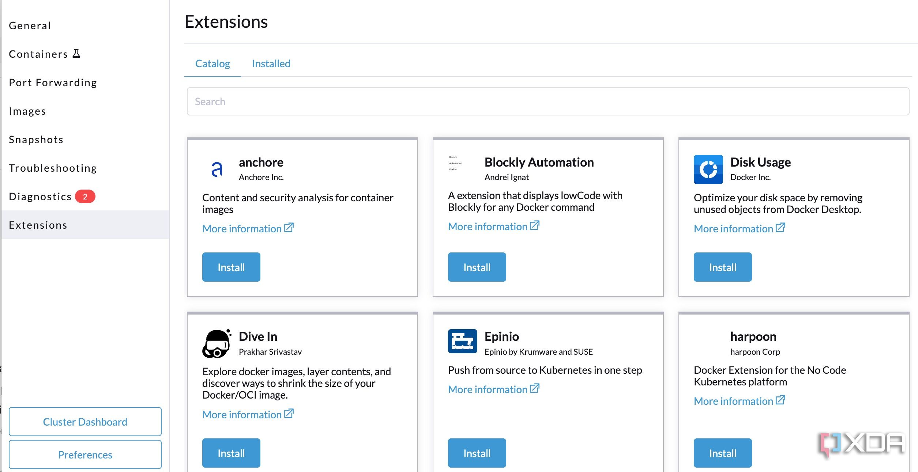Viewport: 918px width, 472px height.
Task: Select Extensions in the sidebar
Action: pos(85,225)
